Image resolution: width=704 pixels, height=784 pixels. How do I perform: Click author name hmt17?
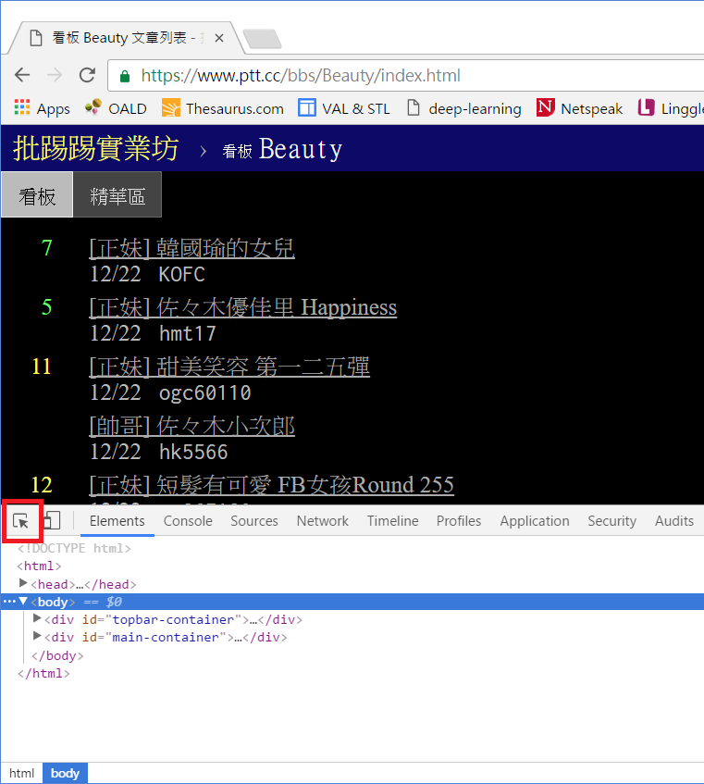pos(188,333)
